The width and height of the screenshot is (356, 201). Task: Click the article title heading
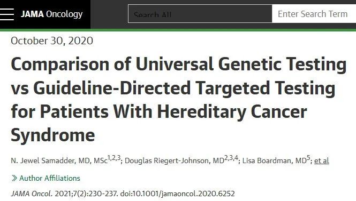(179, 100)
